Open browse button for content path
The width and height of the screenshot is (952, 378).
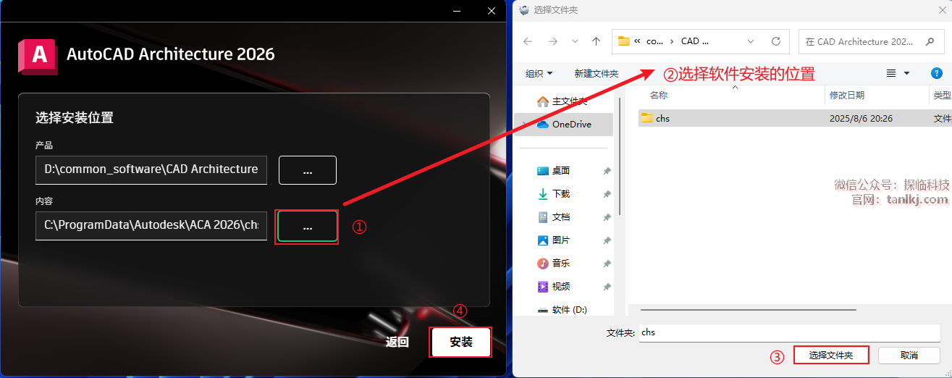[308, 227]
